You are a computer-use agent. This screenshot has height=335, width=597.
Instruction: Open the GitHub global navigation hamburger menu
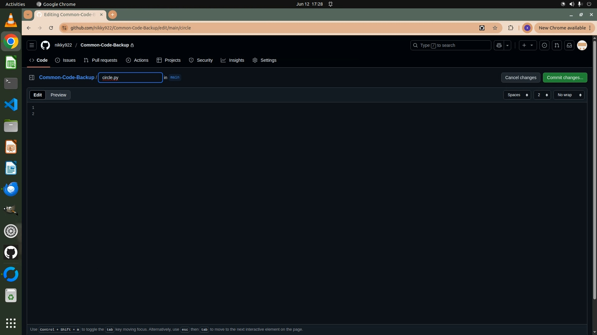click(x=31, y=45)
